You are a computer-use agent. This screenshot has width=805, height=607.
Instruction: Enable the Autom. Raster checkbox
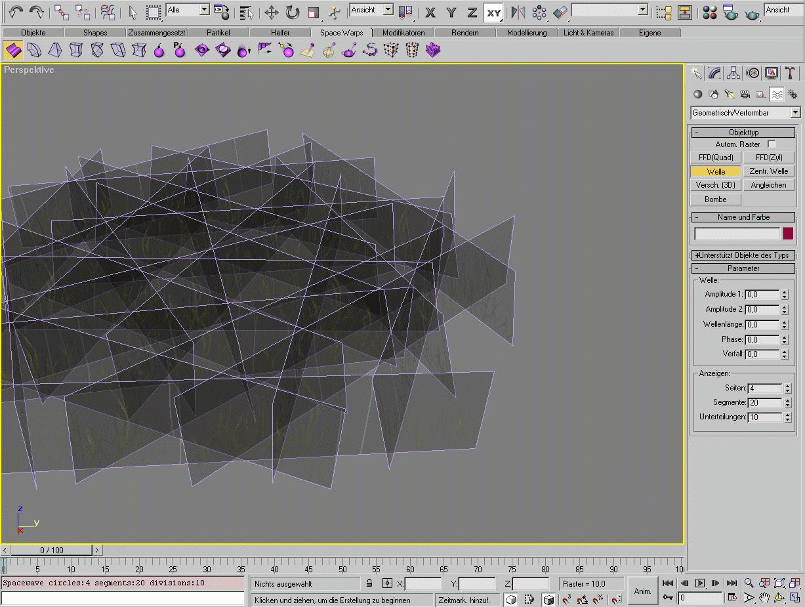point(772,144)
